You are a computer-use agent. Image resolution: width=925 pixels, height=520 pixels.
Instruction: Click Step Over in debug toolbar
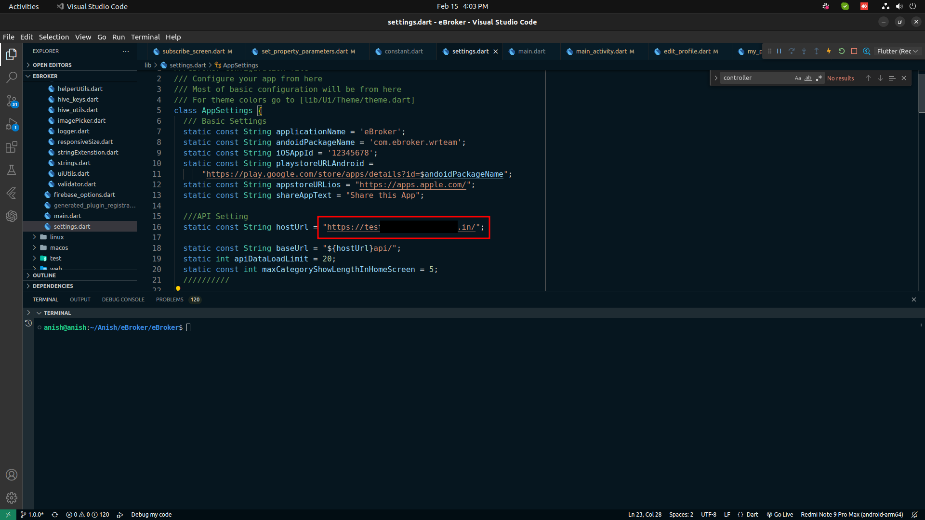[792, 51]
